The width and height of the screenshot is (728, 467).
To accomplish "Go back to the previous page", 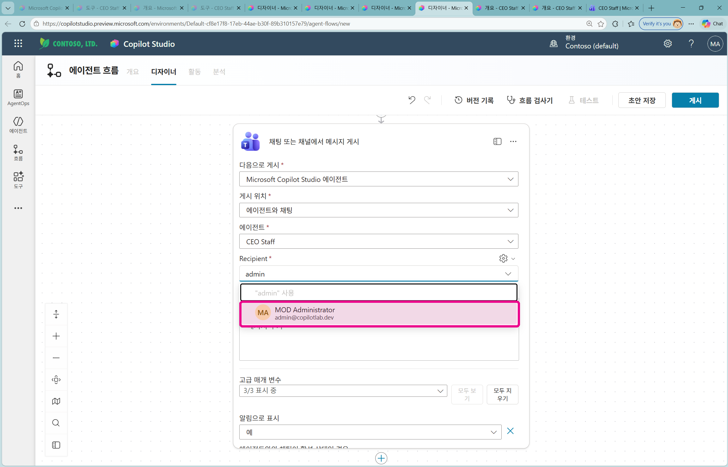I will [8, 24].
